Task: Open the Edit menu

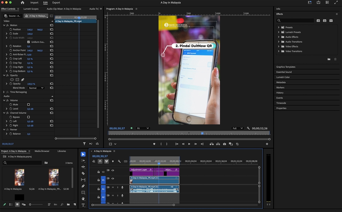Action: [x=45, y=2]
